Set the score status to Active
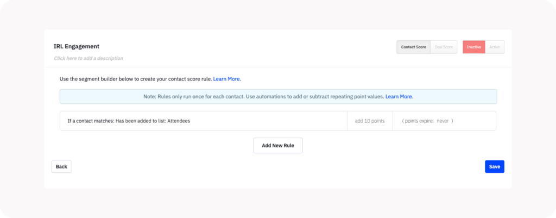This screenshot has width=556, height=218. coord(495,47)
